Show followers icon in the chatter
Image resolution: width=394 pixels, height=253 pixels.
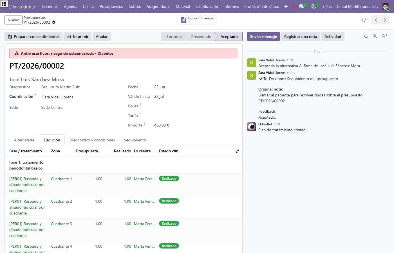[384, 36]
